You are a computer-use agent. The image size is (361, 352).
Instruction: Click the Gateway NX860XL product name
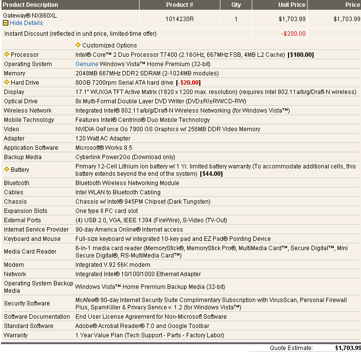coord(30,15)
